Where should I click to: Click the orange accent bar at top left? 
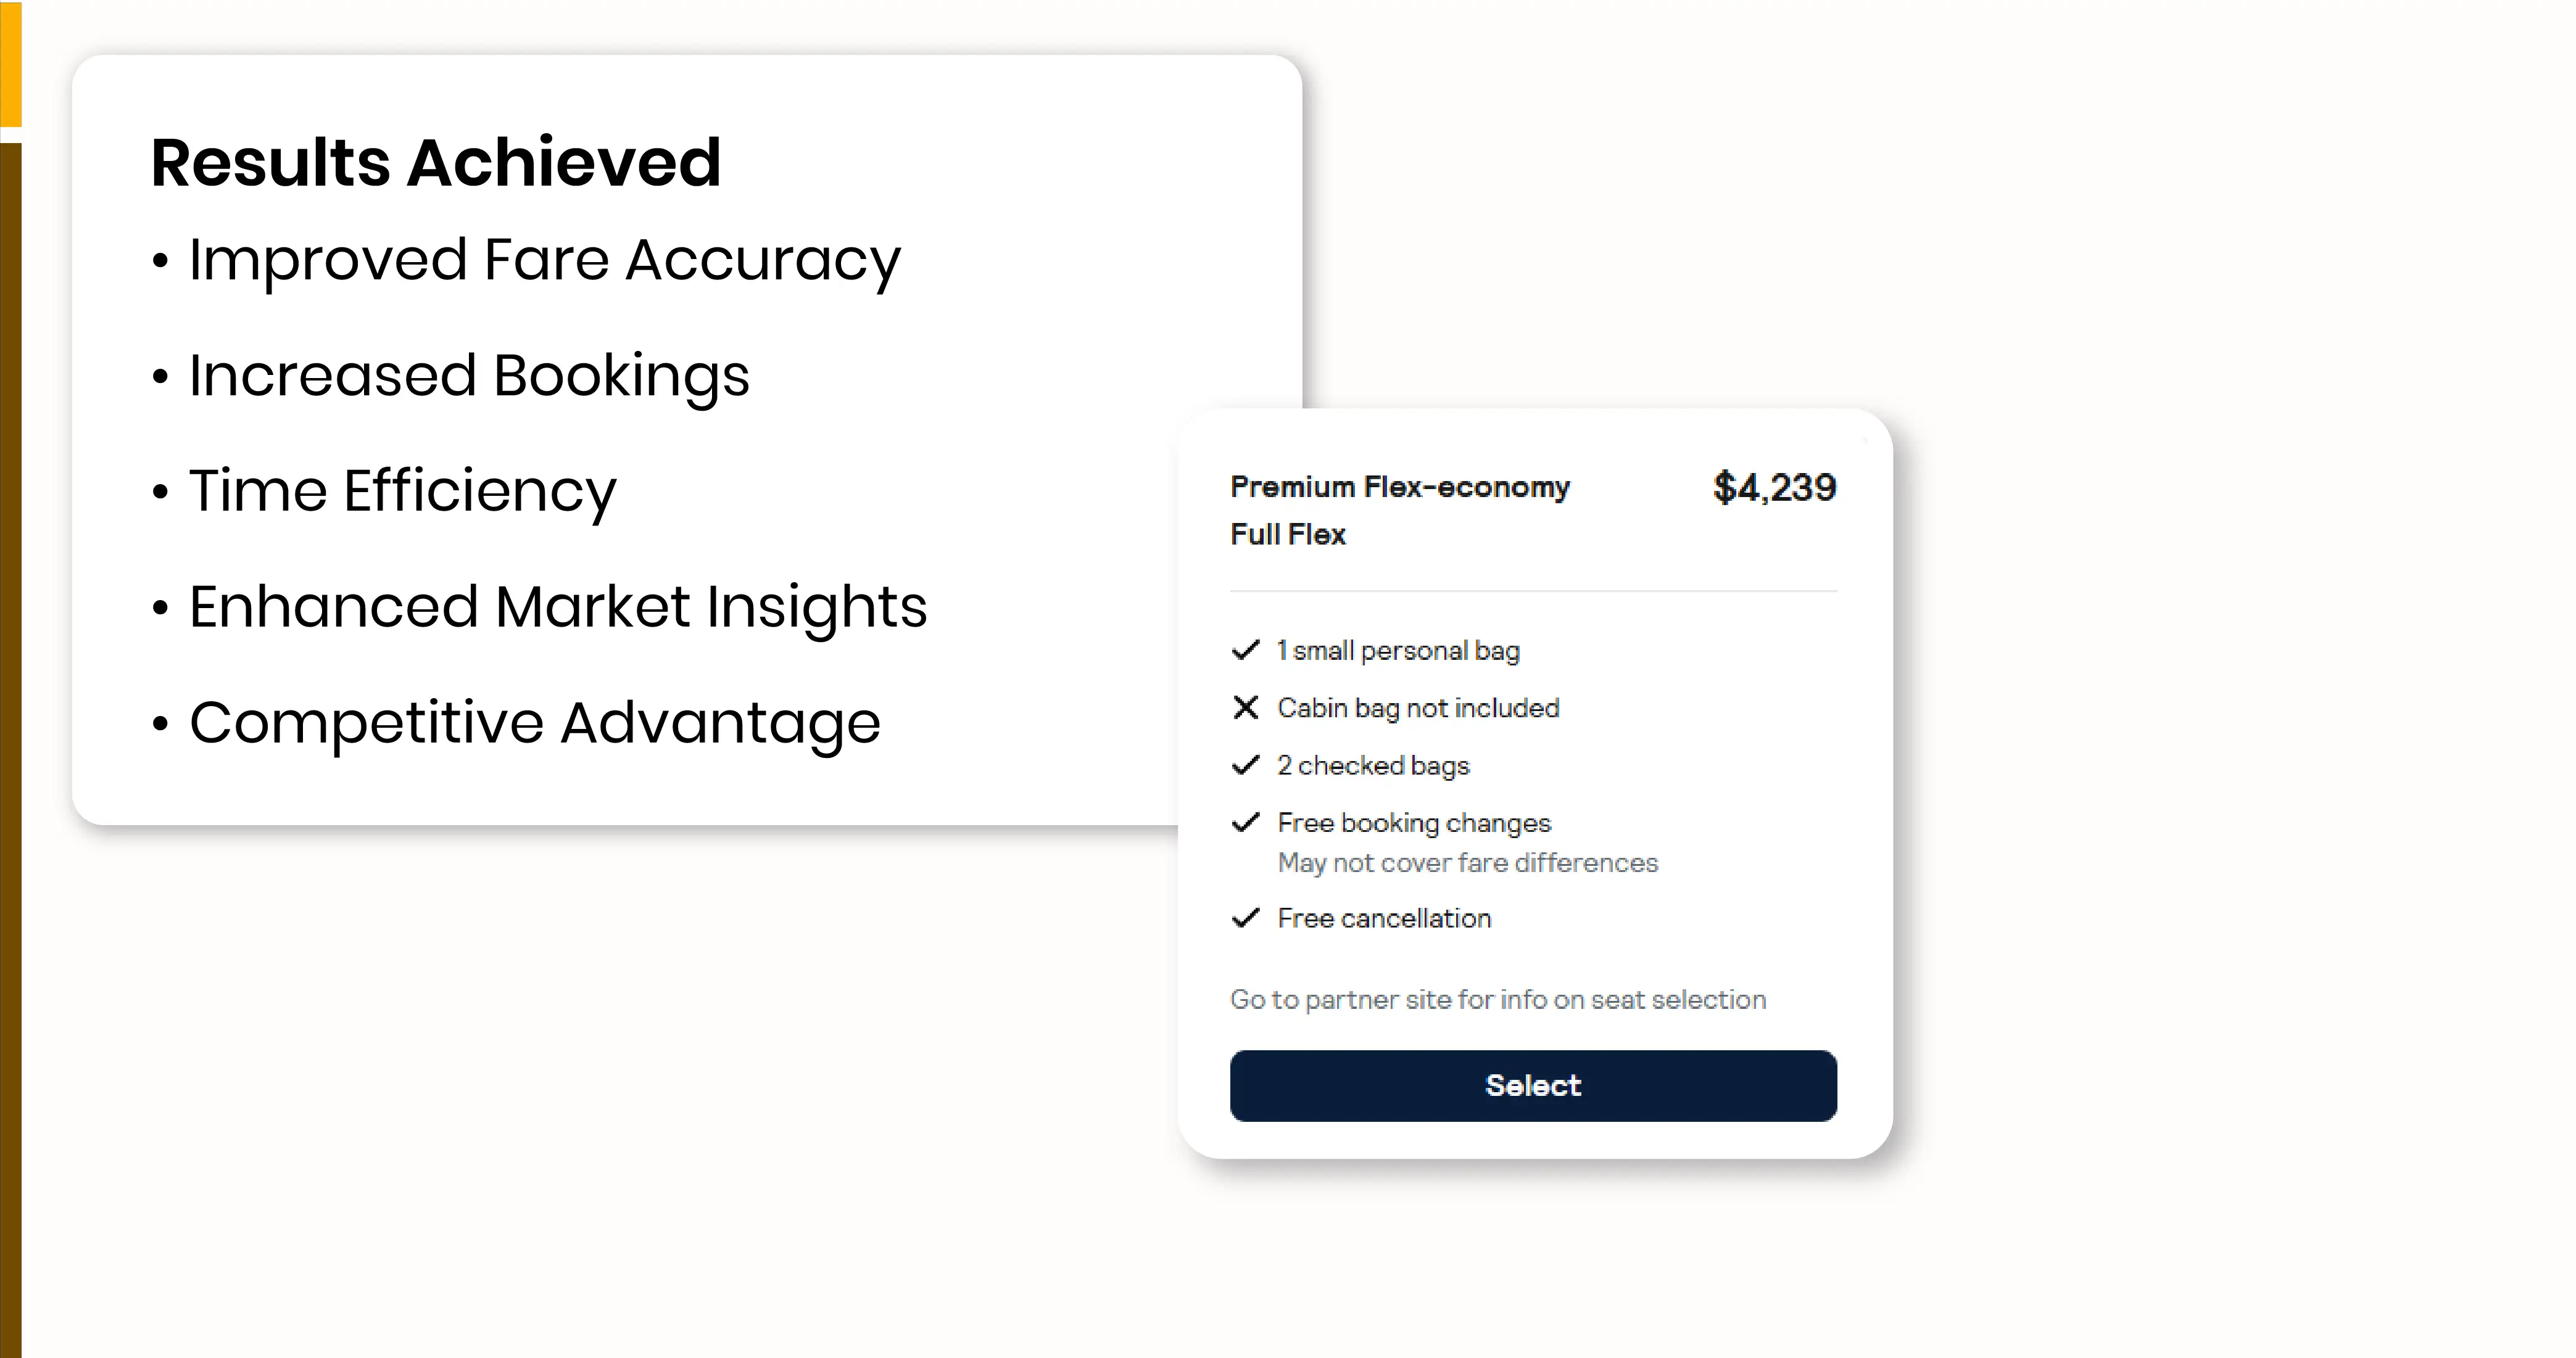click(x=10, y=62)
